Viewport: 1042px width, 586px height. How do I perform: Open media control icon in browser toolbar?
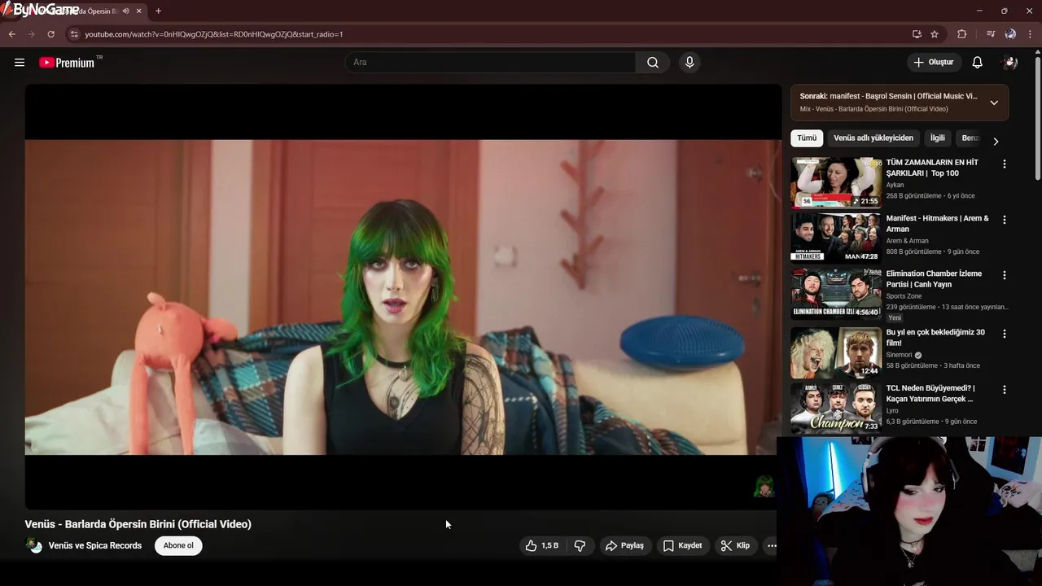pyautogui.click(x=991, y=34)
